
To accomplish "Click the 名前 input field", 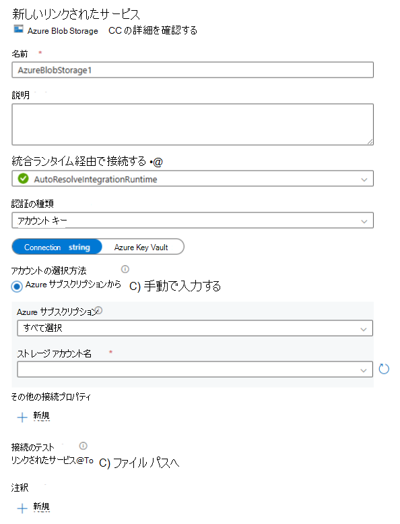I will click(x=193, y=70).
